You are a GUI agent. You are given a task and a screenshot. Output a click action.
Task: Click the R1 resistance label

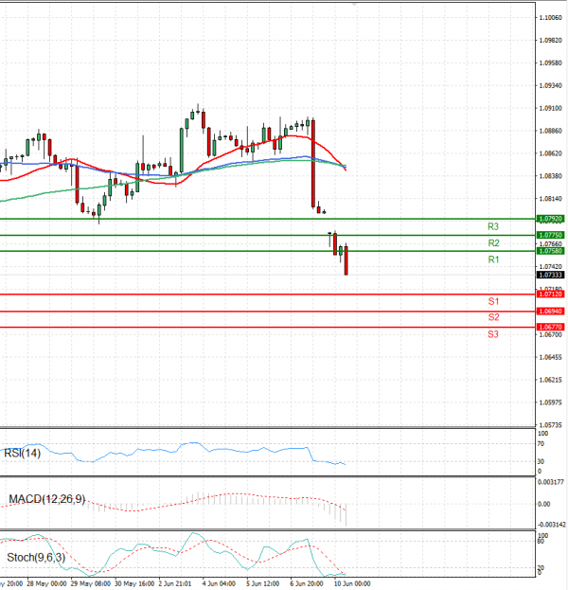click(493, 259)
